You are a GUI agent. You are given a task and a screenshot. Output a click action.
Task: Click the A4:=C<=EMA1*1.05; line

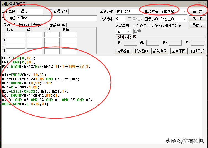[x=21, y=87]
